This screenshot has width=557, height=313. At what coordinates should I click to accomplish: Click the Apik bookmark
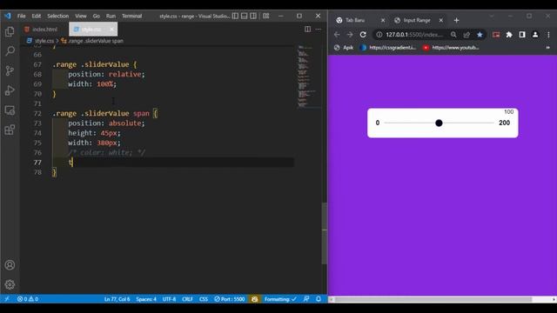[x=344, y=48]
